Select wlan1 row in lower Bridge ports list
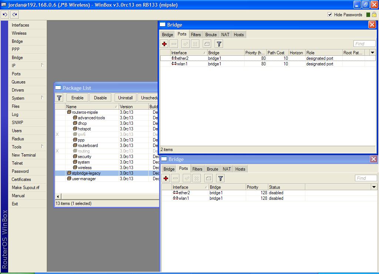 269,198
